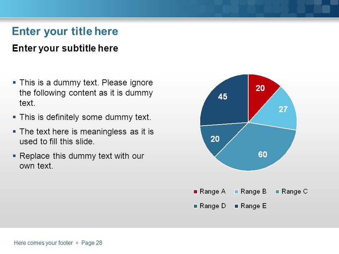Select the light blue Range B legend swatch
Image resolution: width=339 pixels, height=254 pixels.
point(236,192)
